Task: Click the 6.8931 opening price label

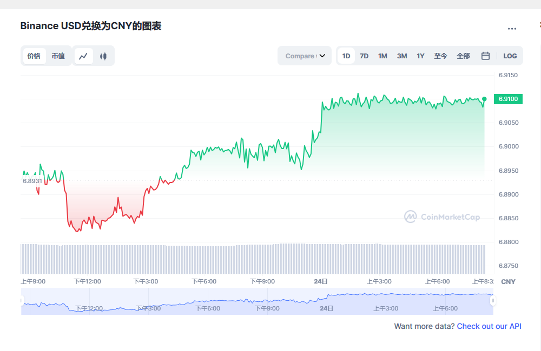Action: (32, 181)
